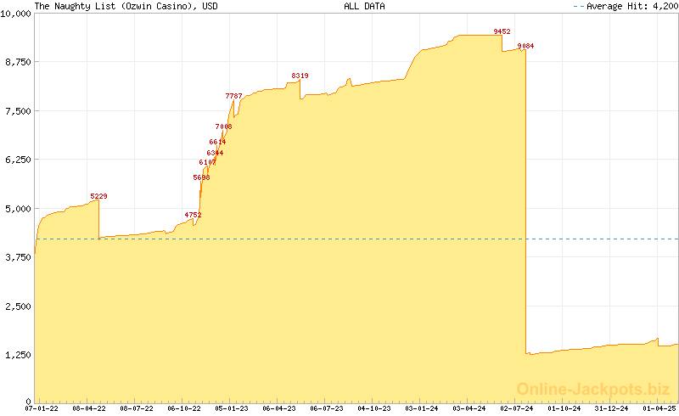679x416 pixels.
Task: Select the 7008 data label
Action: [x=223, y=126]
